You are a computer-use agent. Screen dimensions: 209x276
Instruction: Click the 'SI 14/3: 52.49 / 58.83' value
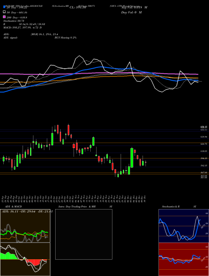32,25
